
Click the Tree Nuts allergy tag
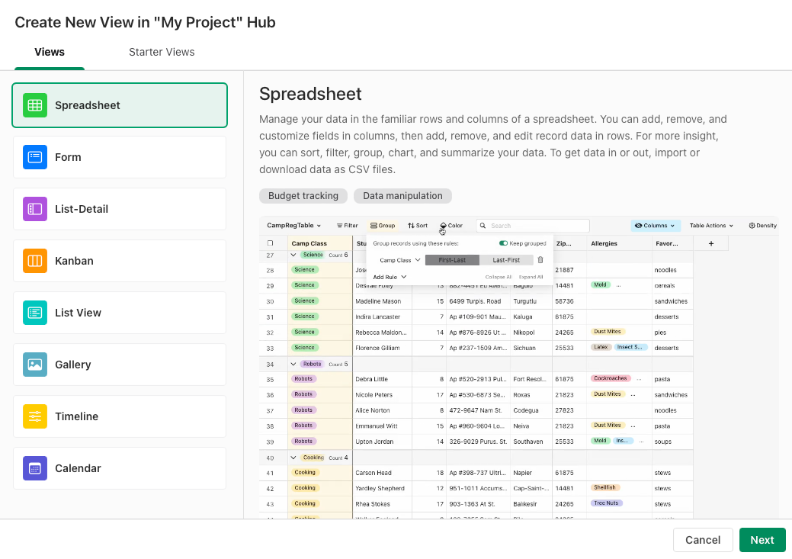tap(606, 503)
